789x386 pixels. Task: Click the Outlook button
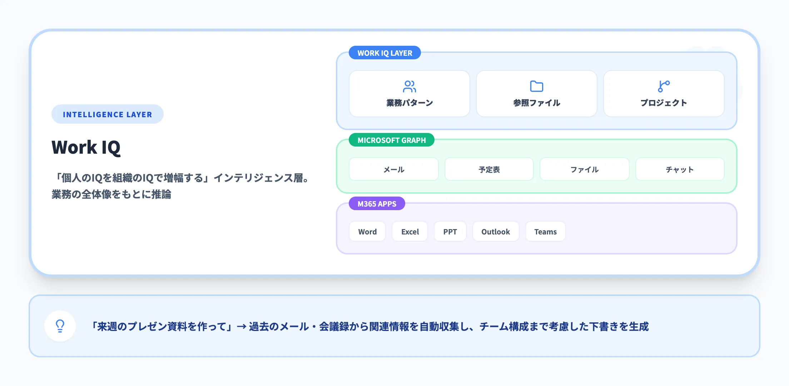[x=496, y=231]
